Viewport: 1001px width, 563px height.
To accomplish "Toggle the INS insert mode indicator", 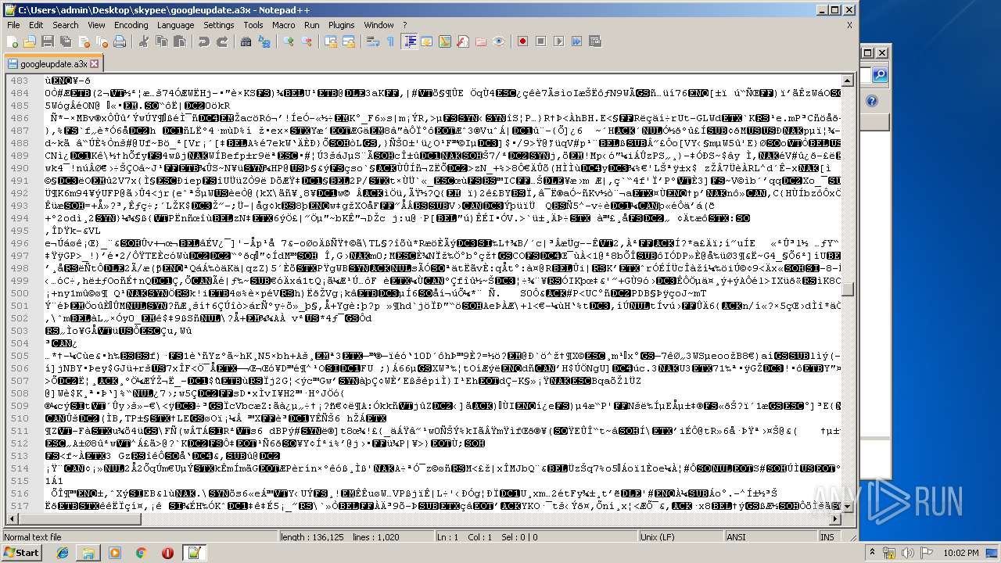I will pyautogui.click(x=827, y=537).
